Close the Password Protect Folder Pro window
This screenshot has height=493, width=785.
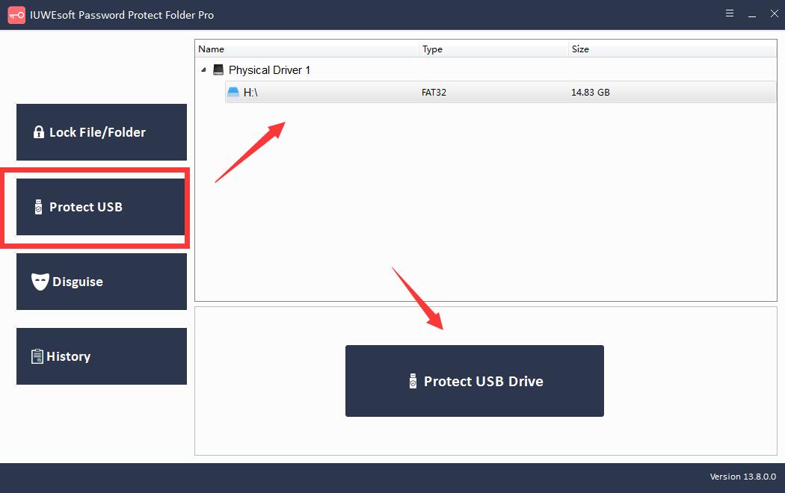click(774, 13)
